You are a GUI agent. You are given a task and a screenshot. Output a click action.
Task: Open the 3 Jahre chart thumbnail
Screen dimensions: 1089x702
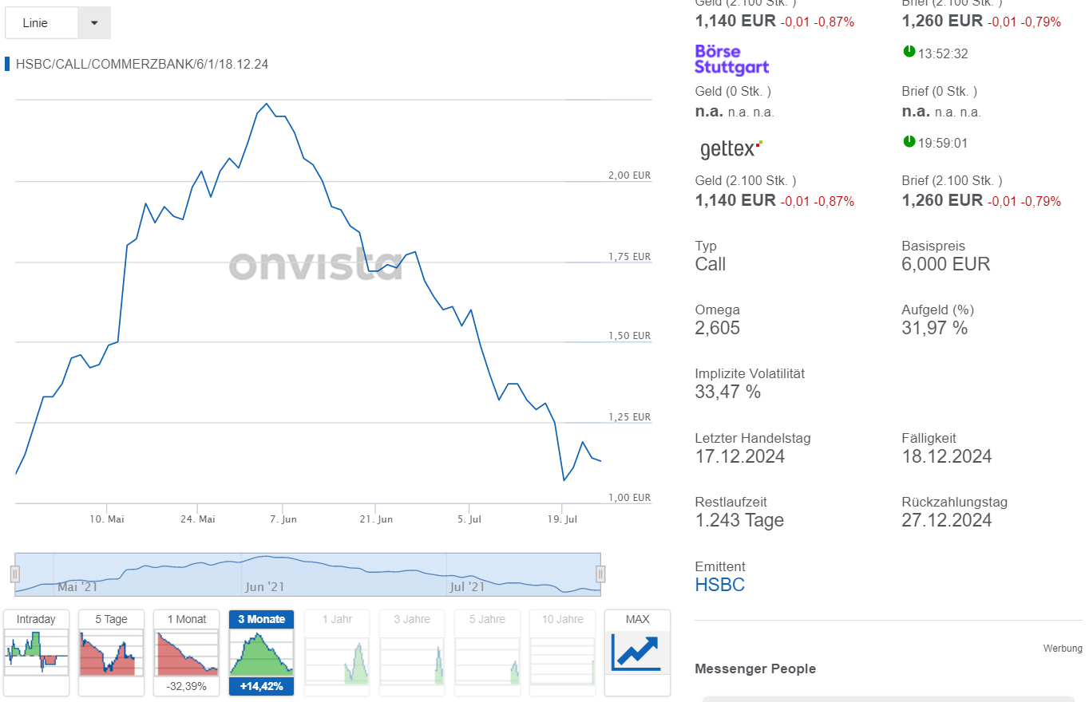[411, 653]
